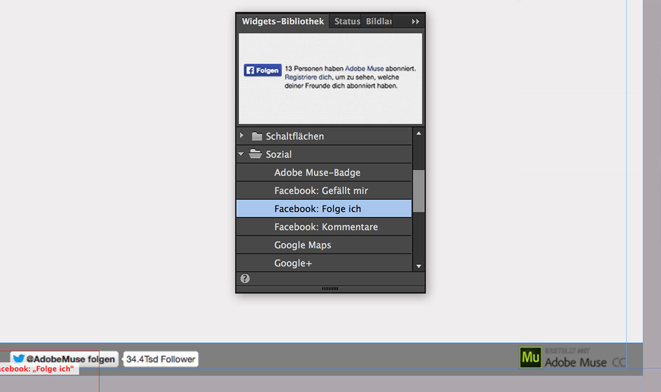Select the Google Maps widget
Screen dimensions: 661x392
[324, 245]
